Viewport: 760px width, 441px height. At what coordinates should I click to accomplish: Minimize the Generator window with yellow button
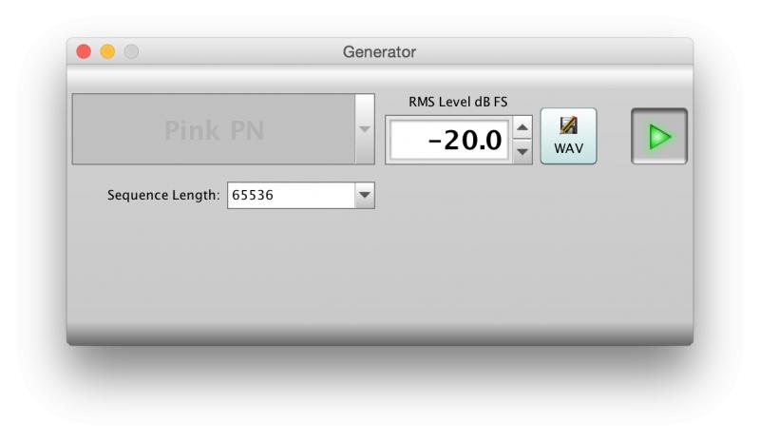tap(107, 51)
